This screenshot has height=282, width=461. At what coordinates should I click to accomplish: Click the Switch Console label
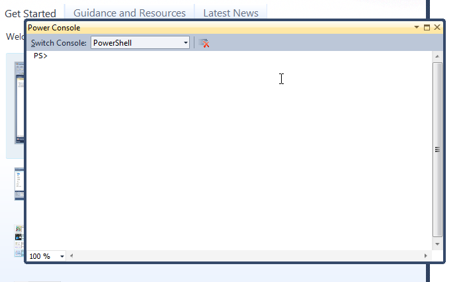point(58,43)
